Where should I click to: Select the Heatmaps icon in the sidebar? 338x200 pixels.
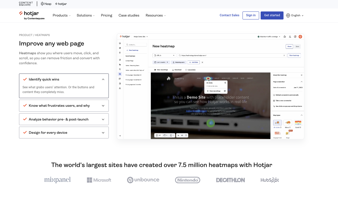pyautogui.click(x=120, y=74)
